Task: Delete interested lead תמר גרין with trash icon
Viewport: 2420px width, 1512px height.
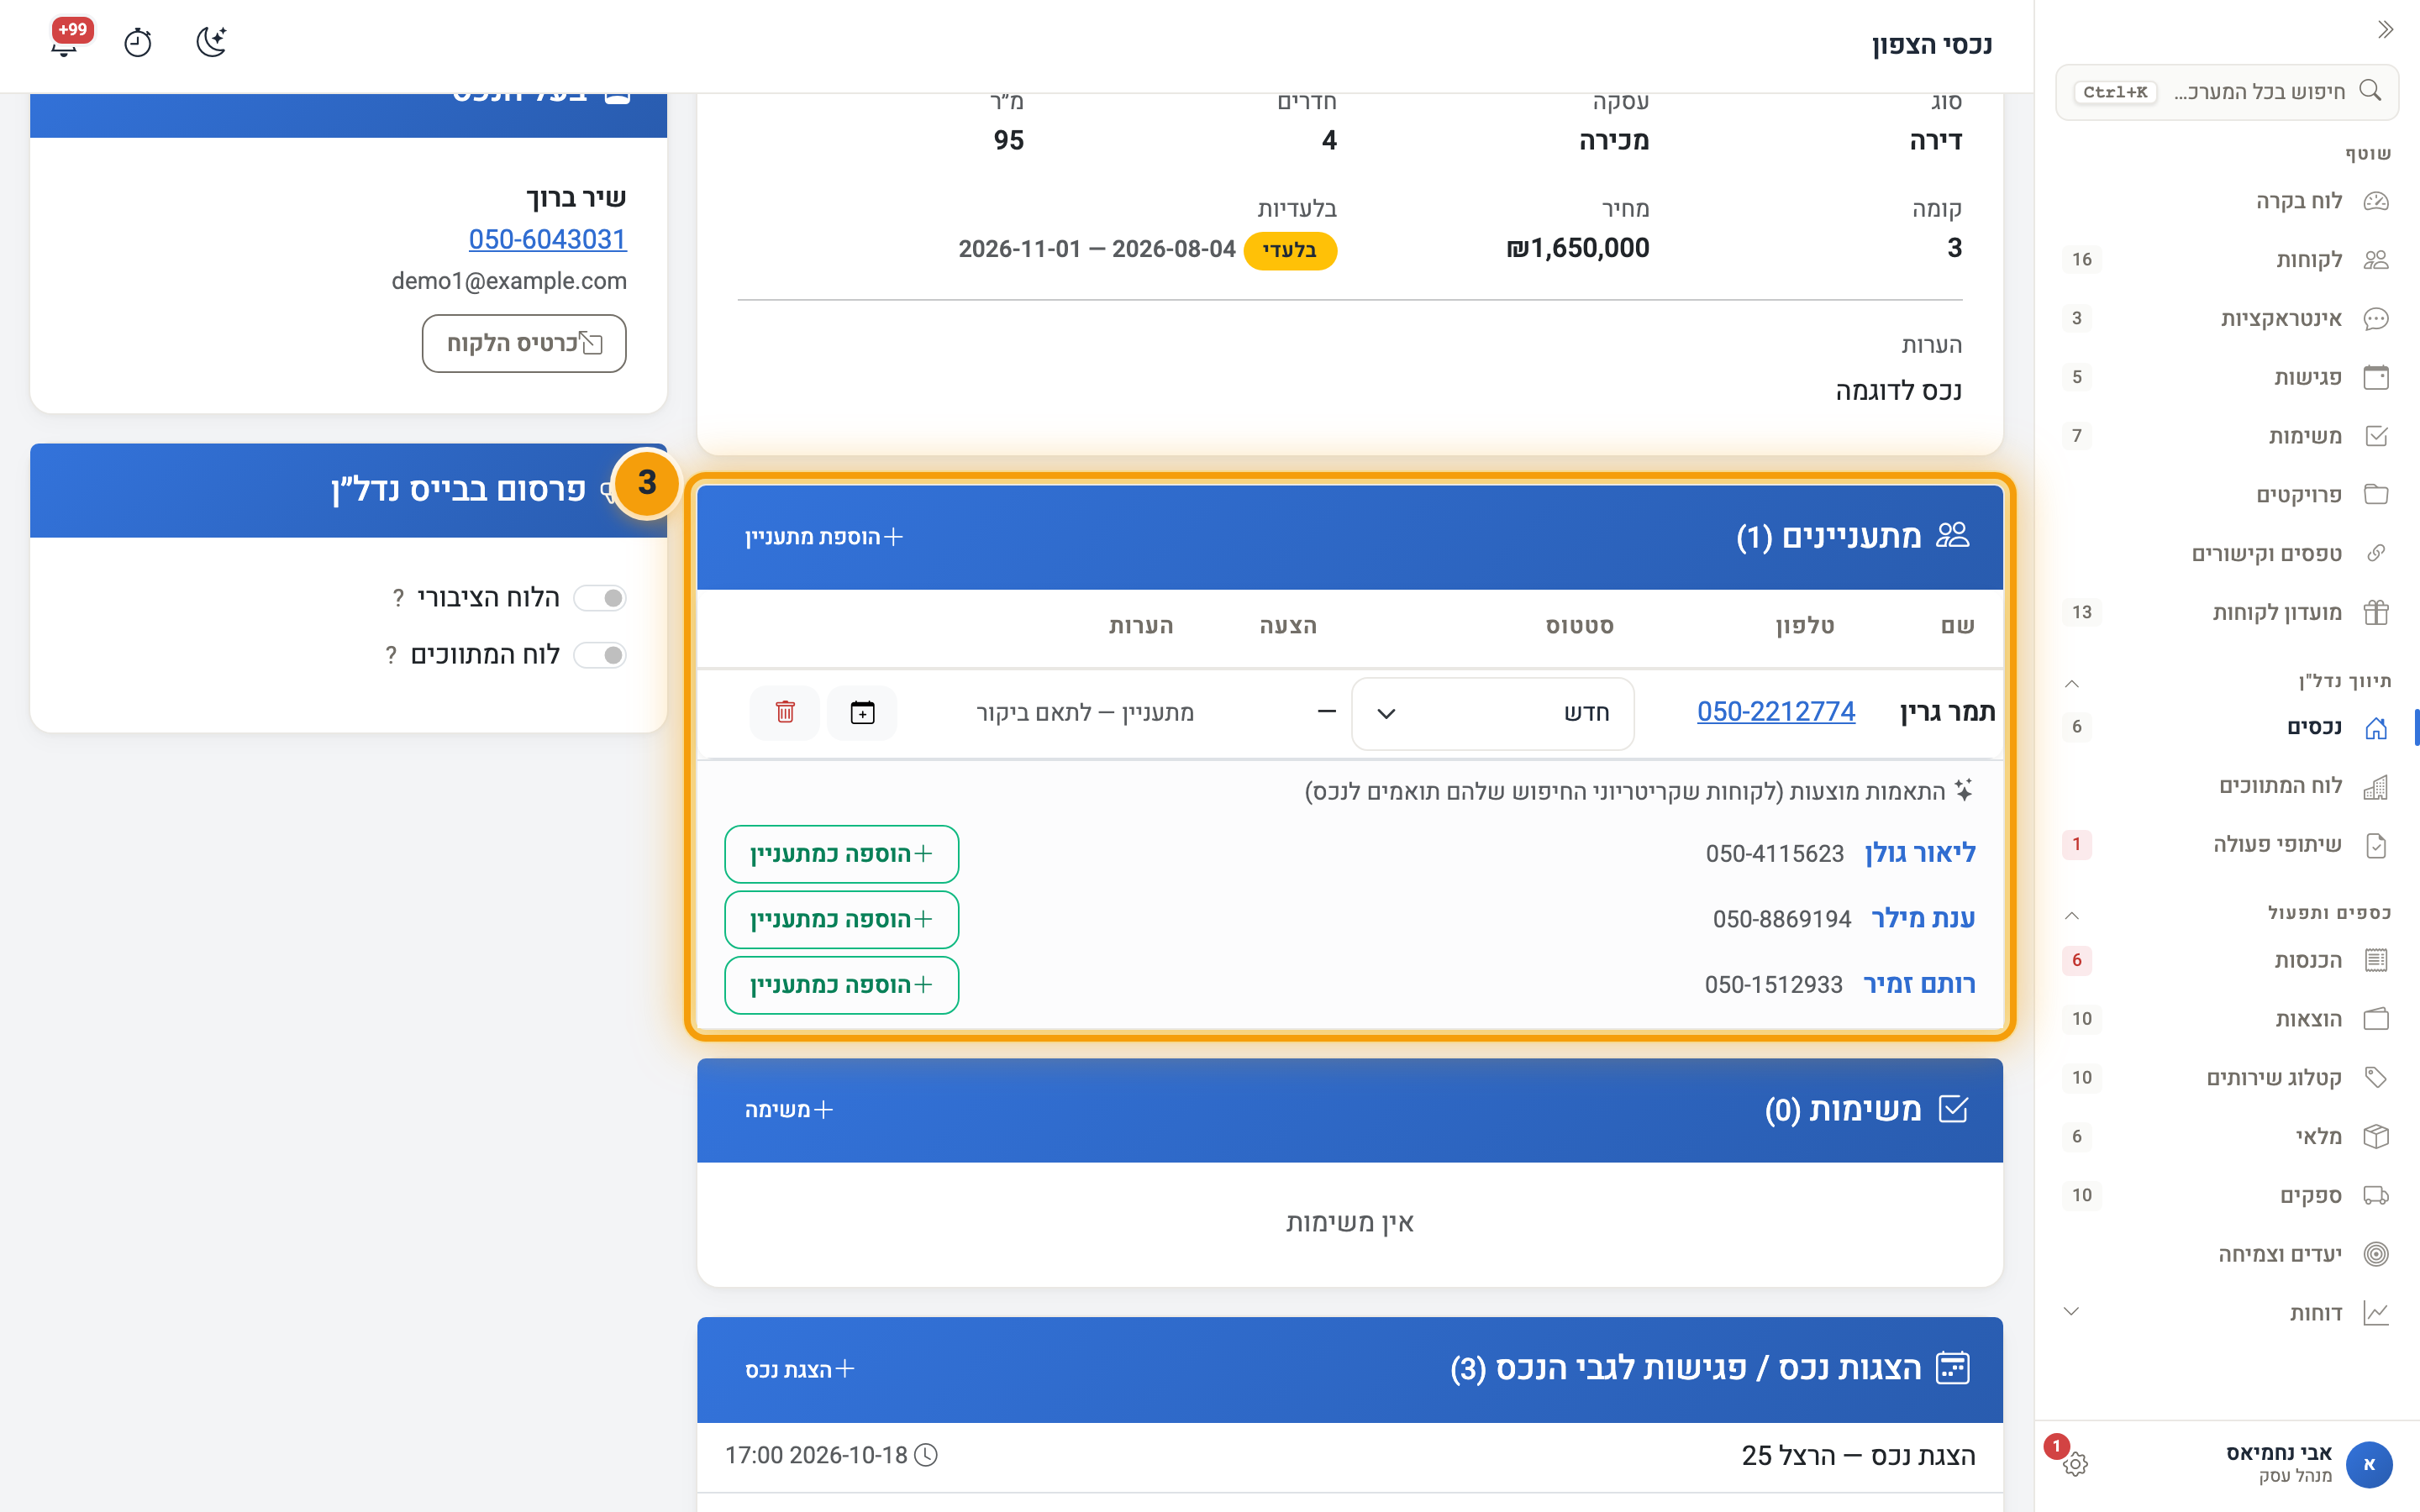Action: click(x=785, y=712)
